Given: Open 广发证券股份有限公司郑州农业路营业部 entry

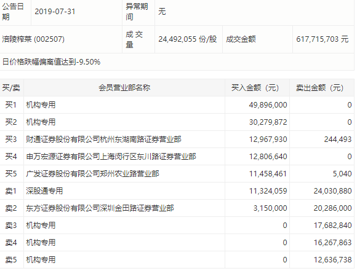Looking at the screenshot, I should [92, 174].
